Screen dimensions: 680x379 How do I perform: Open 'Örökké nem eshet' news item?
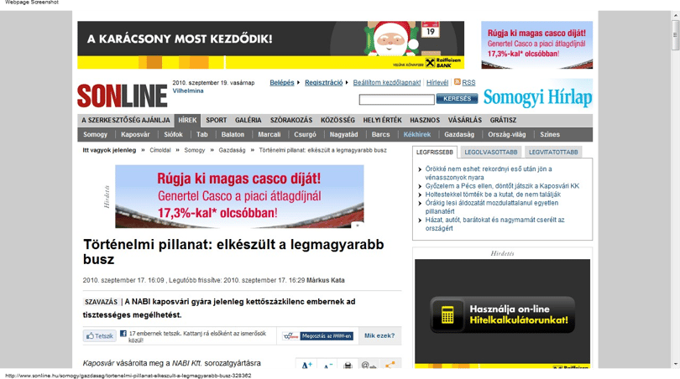pyautogui.click(x=489, y=174)
